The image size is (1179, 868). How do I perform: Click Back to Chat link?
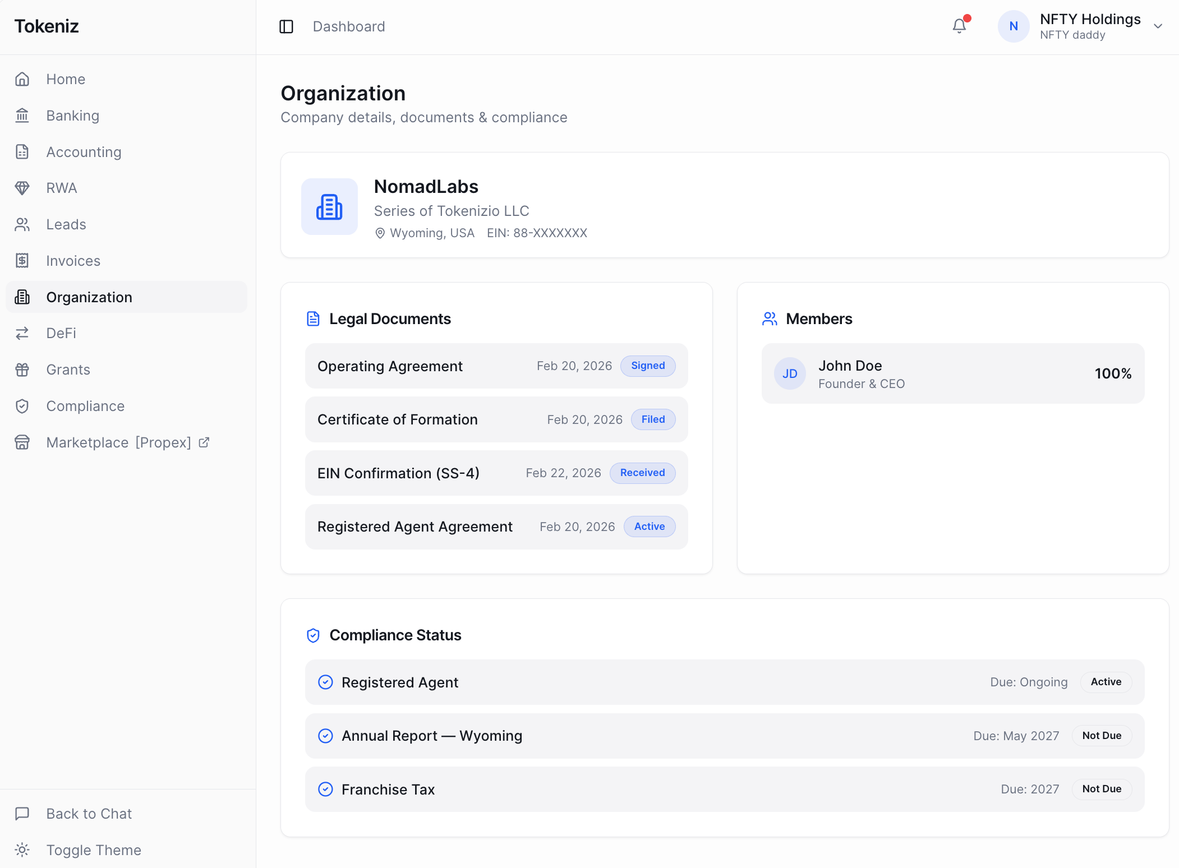89,814
